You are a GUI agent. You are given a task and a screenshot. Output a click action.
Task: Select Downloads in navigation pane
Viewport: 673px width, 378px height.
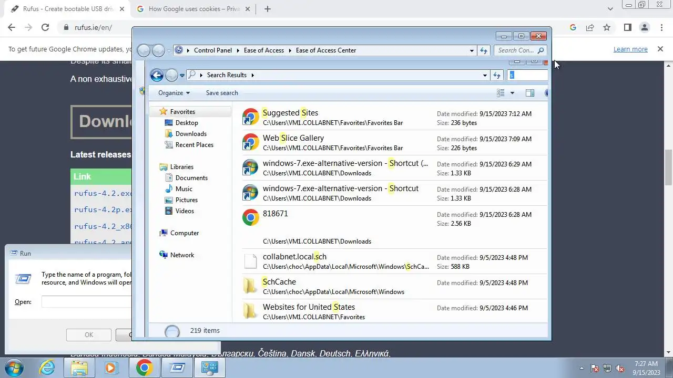coord(191,134)
